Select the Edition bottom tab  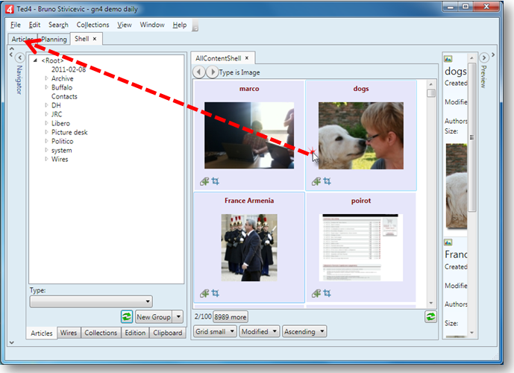[135, 333]
